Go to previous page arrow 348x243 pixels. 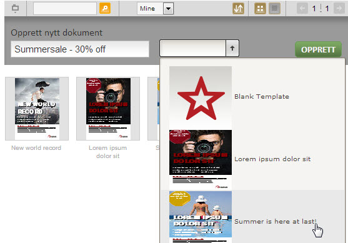click(x=302, y=8)
